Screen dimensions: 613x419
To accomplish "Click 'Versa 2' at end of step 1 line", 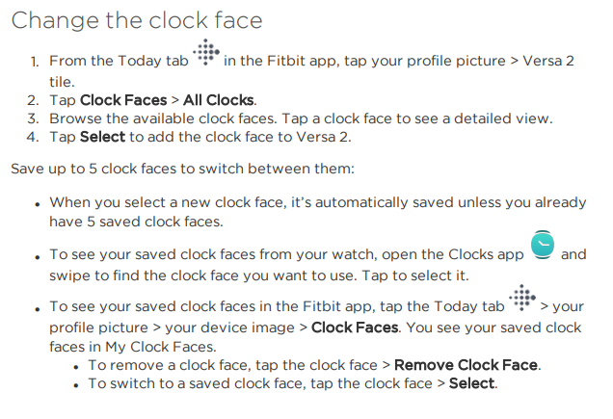I will (x=548, y=61).
